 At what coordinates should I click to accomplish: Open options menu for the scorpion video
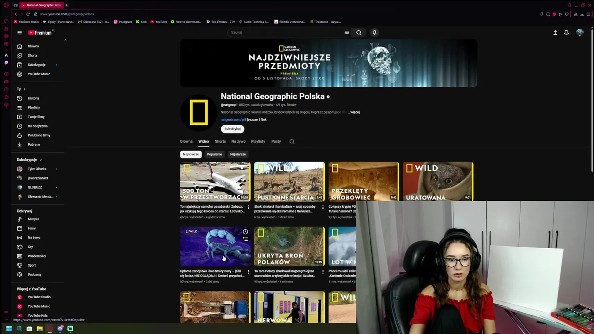pos(248,272)
